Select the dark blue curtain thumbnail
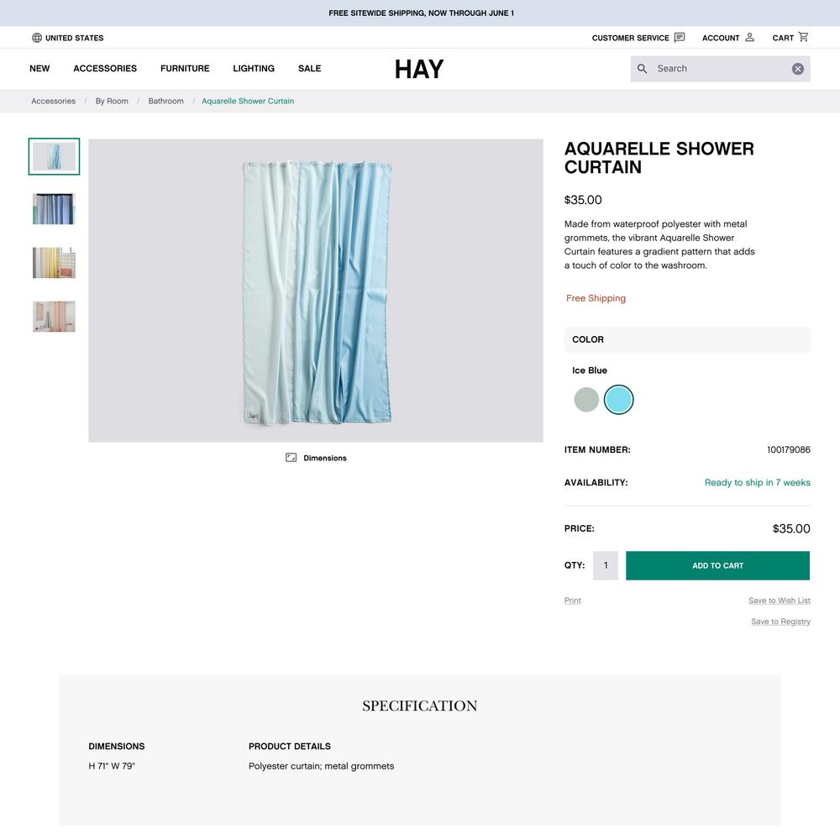 click(x=54, y=209)
